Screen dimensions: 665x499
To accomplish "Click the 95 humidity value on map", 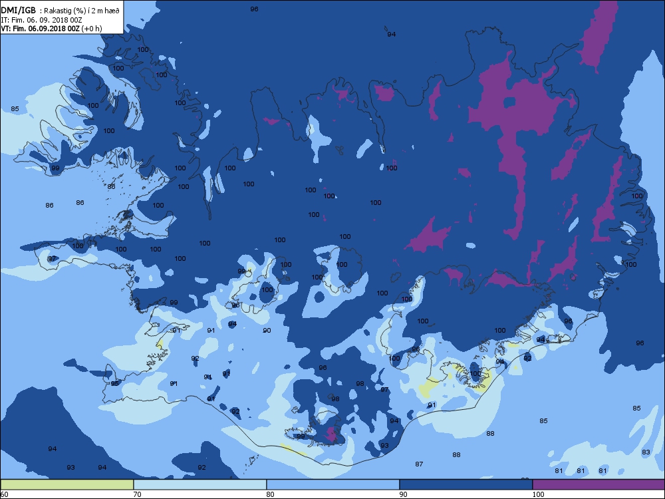I will (x=114, y=384).
